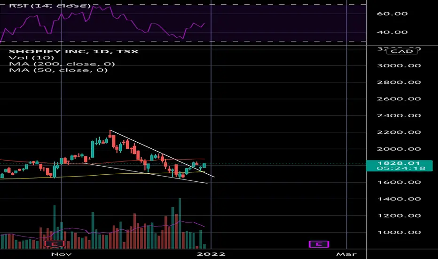Click the 1600.00 price axis label
Image resolution: width=438 pixels, height=259 pixels.
coord(399,182)
